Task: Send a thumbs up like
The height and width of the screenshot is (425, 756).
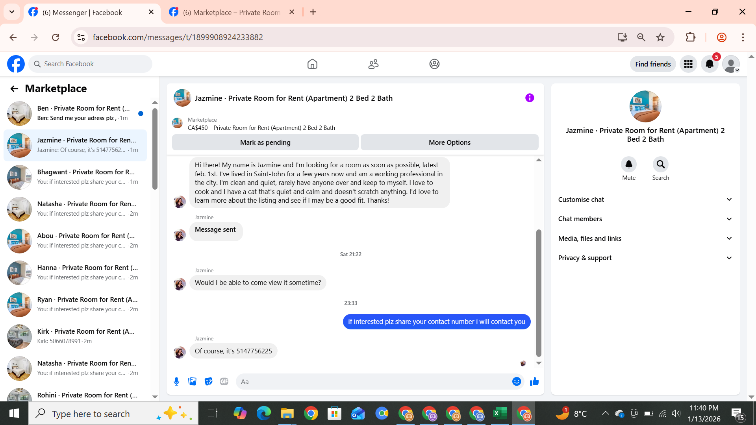Action: pos(534,381)
